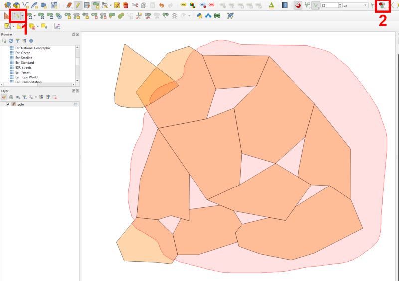Create a new virtual layer
The height and width of the screenshot is (281, 399).
[54, 5]
